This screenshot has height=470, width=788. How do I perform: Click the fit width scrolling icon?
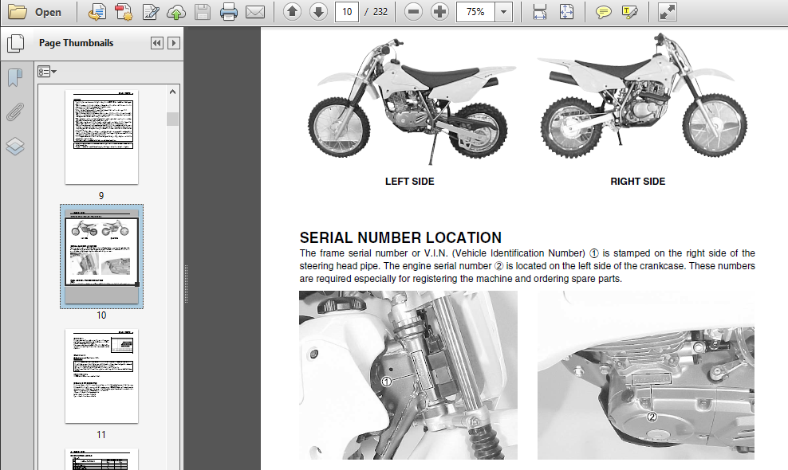click(x=540, y=11)
